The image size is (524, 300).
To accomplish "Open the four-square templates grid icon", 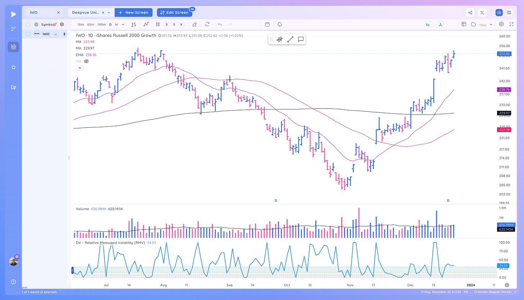I will [158, 24].
